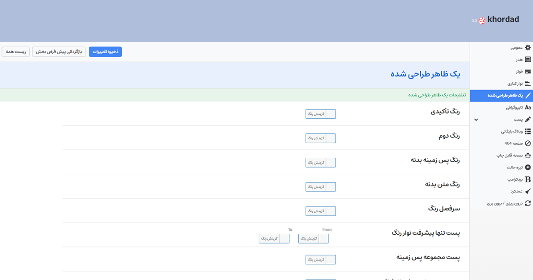Click the رنگ دوم label
Viewport: 533px width, 280px height.
point(450,136)
